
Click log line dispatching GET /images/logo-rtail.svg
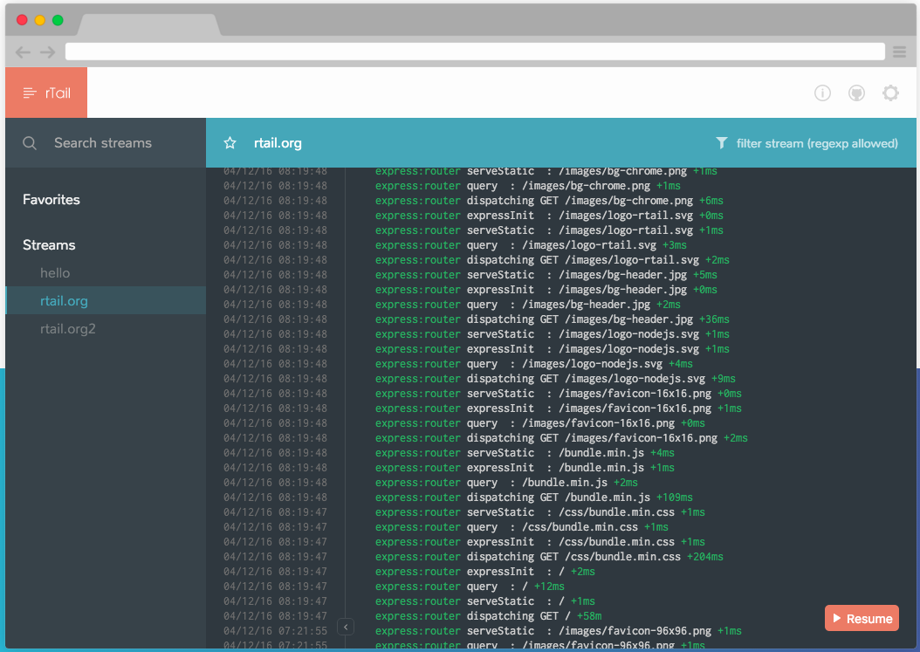pos(553,260)
